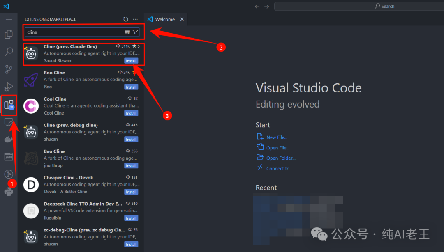
Task: Open the Run and Debug view
Action: [x=9, y=87]
